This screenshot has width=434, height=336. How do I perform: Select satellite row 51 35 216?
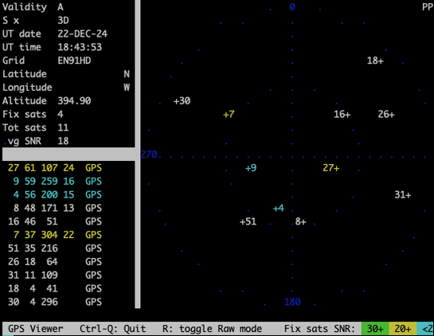click(55, 248)
